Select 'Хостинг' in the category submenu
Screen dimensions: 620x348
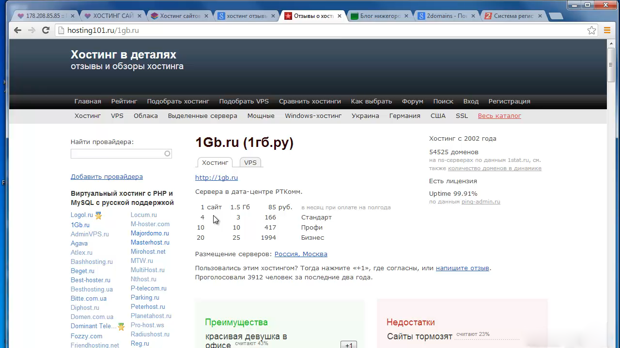88,116
